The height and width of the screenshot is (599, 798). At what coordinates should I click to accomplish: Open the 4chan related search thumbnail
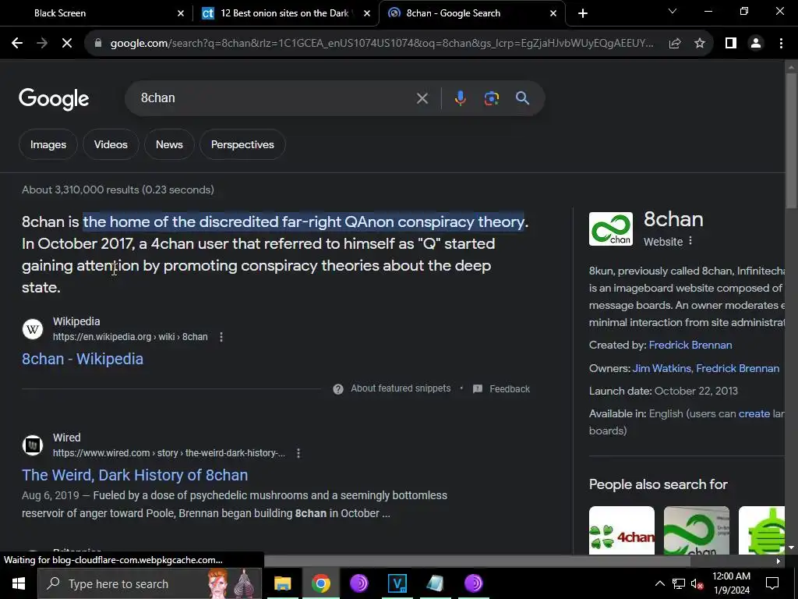(621, 530)
